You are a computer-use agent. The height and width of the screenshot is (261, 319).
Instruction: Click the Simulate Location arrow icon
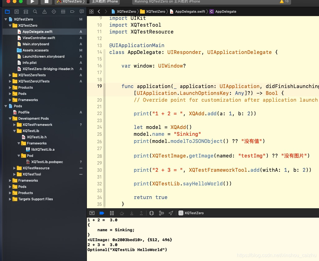click(171, 213)
